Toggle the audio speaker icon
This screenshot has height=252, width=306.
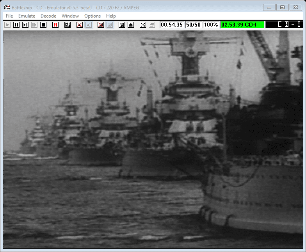[x=89, y=25]
